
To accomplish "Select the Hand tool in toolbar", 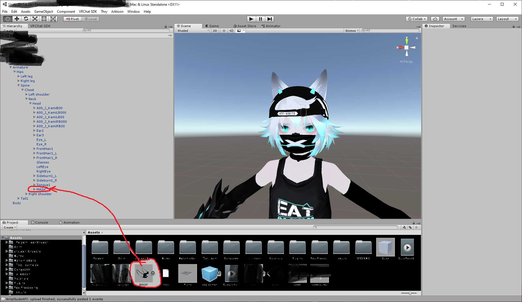I will click(x=8, y=19).
